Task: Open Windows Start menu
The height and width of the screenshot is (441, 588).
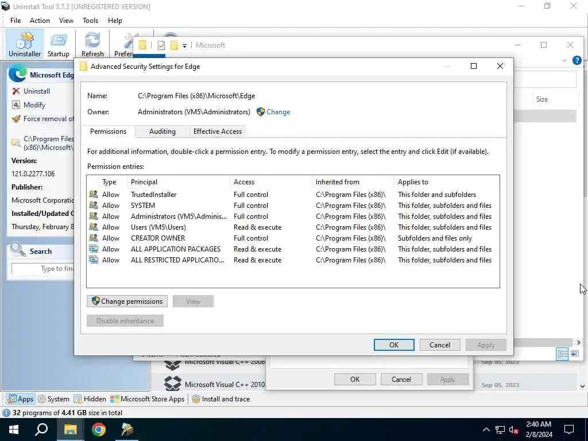Action: pos(14,430)
